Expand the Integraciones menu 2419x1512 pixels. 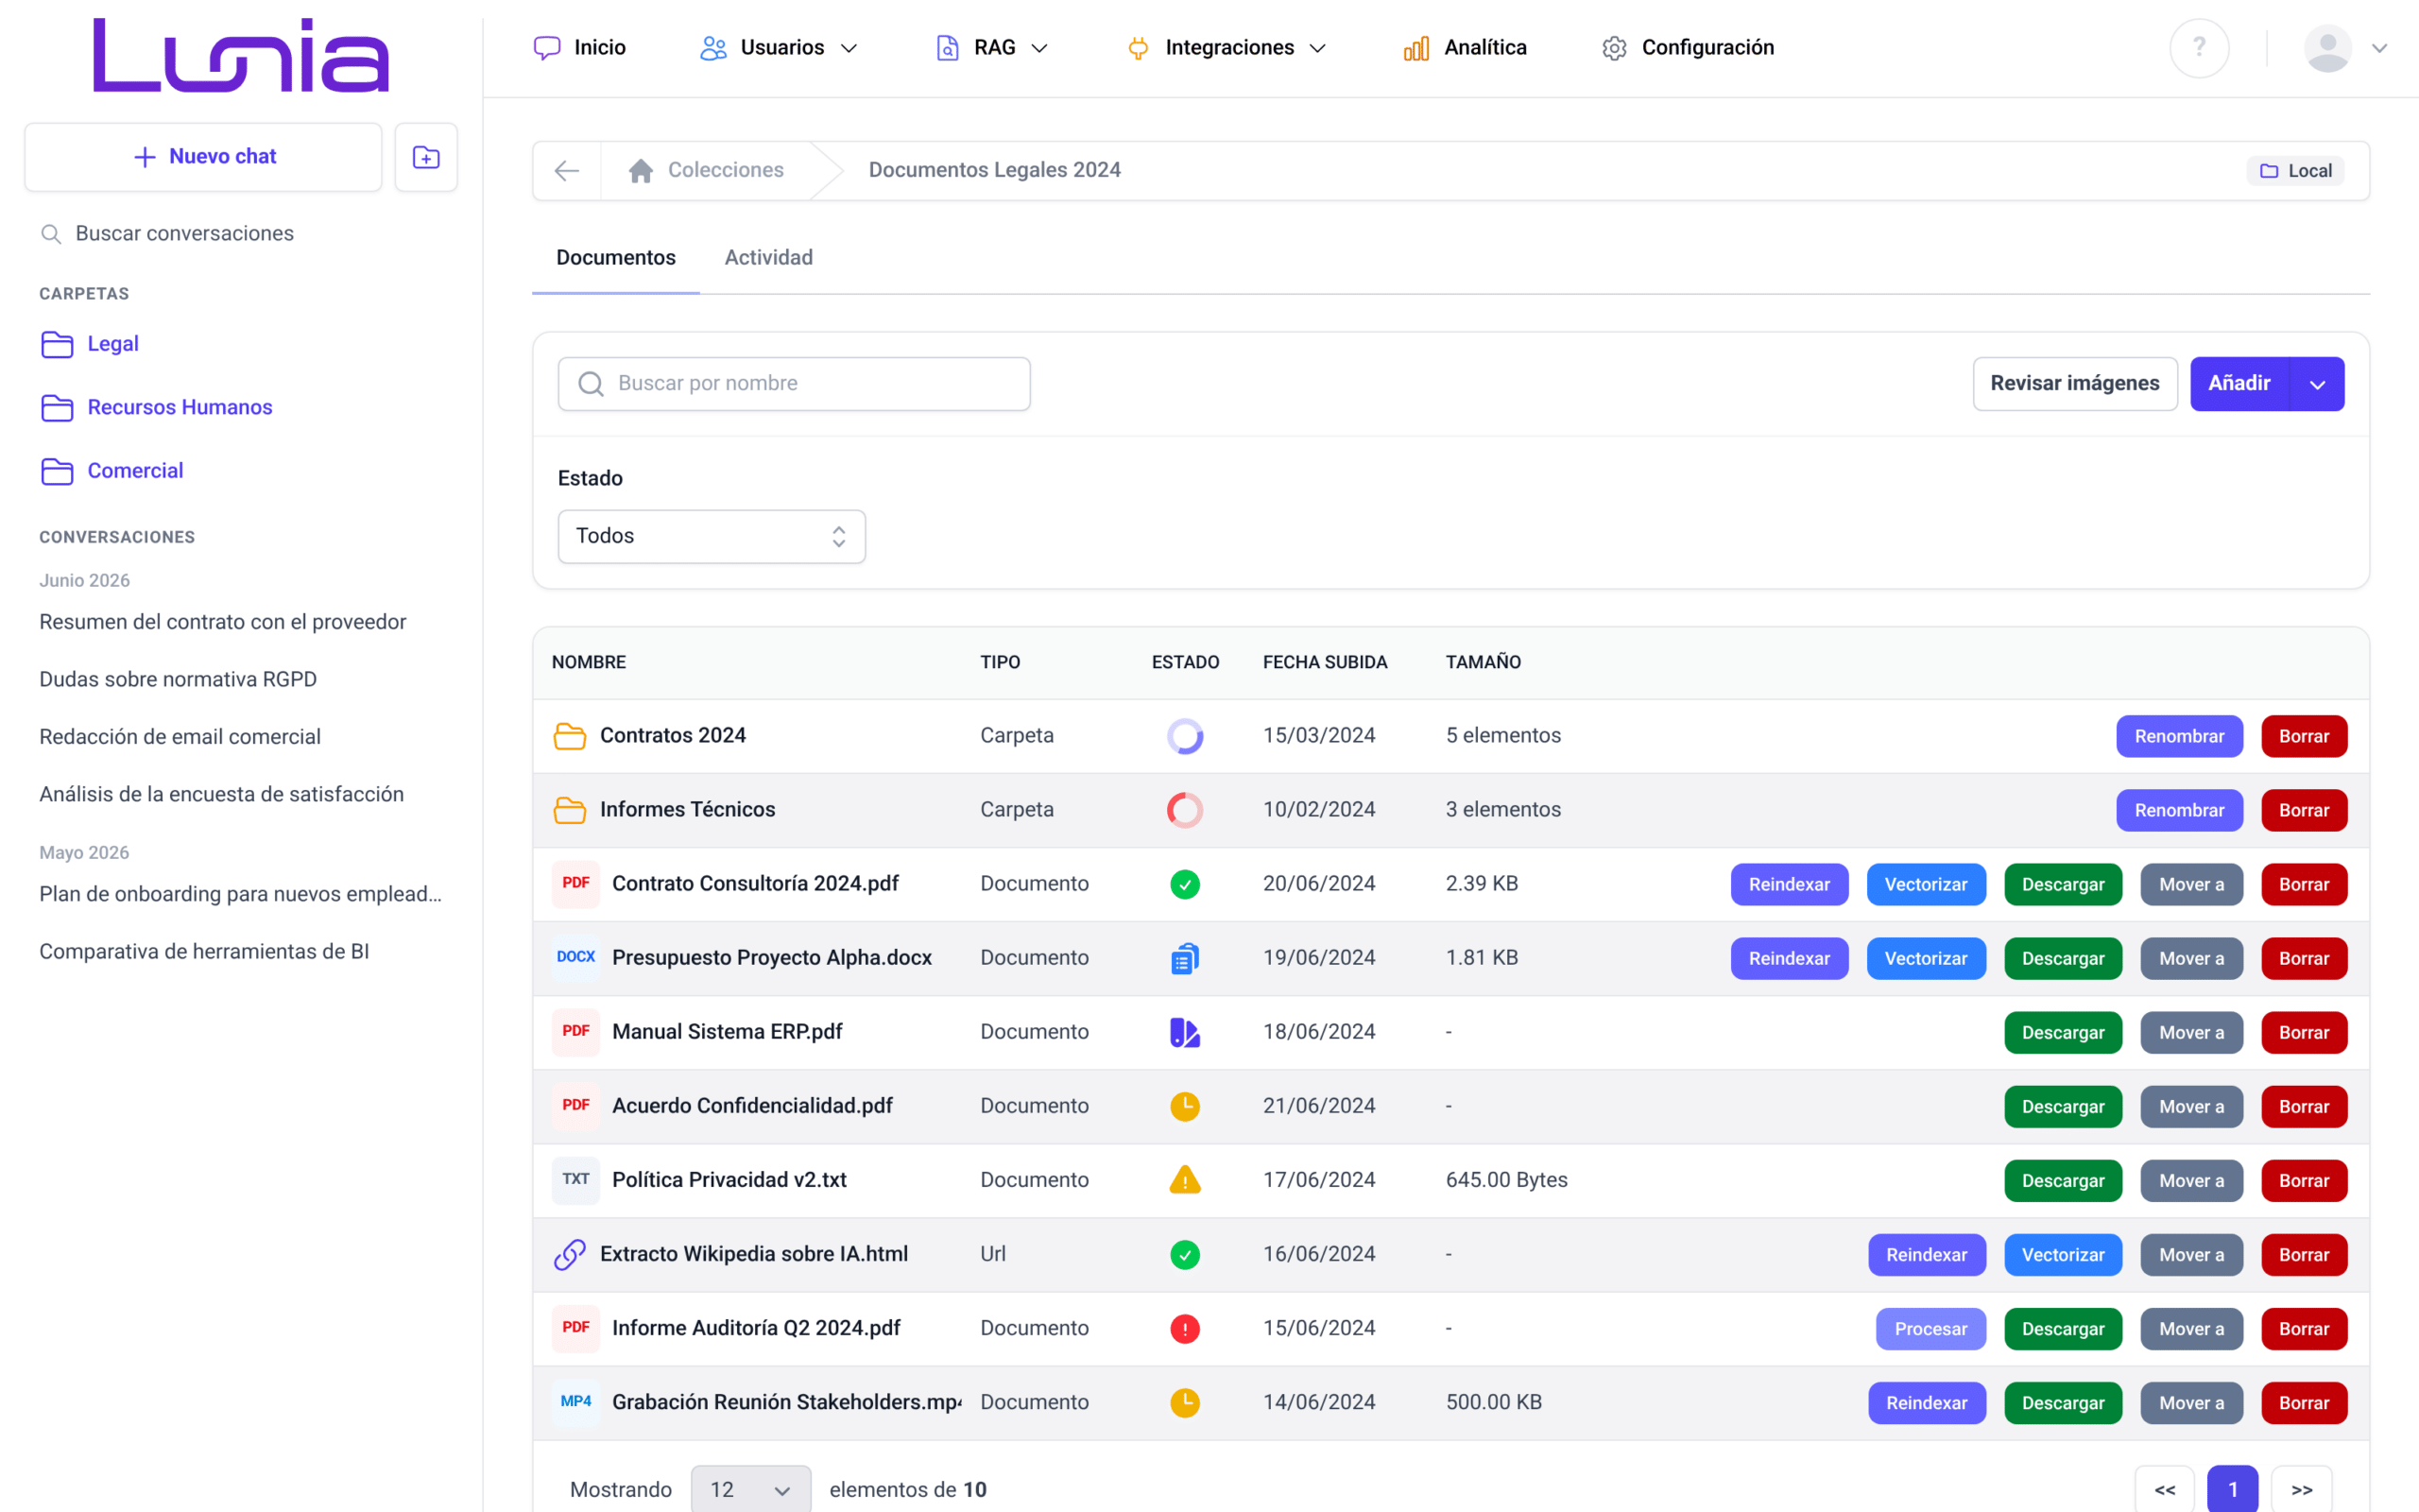pyautogui.click(x=1227, y=48)
